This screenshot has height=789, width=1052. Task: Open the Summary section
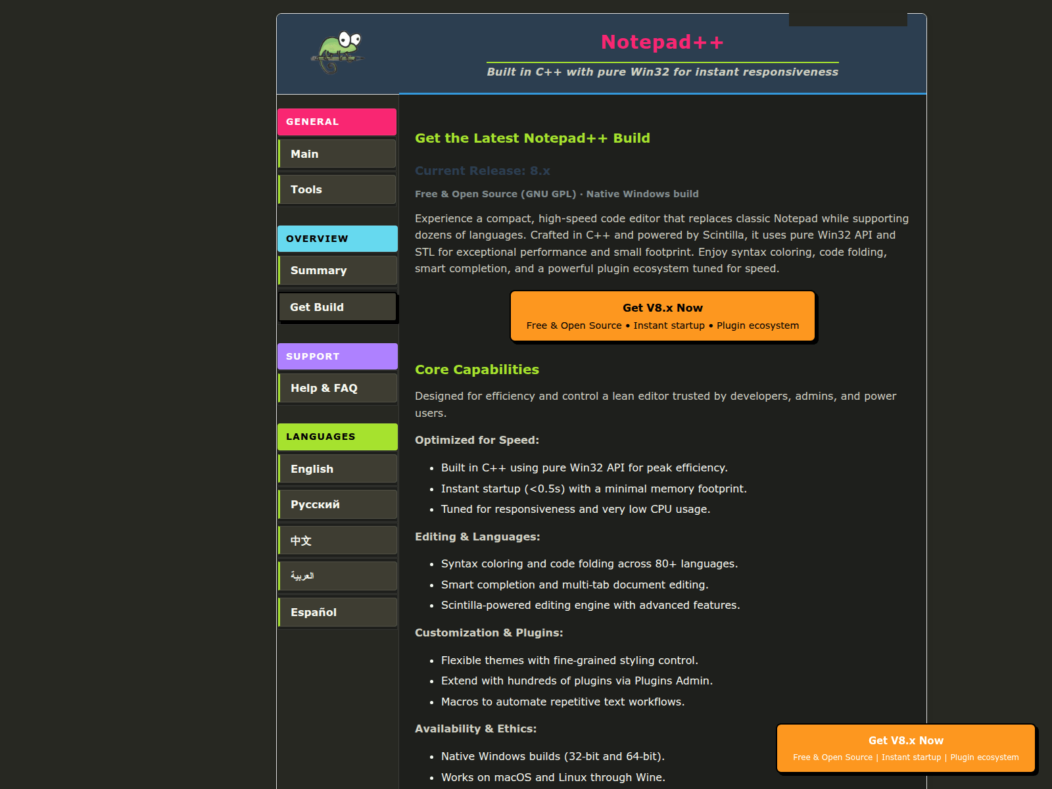[x=337, y=270]
